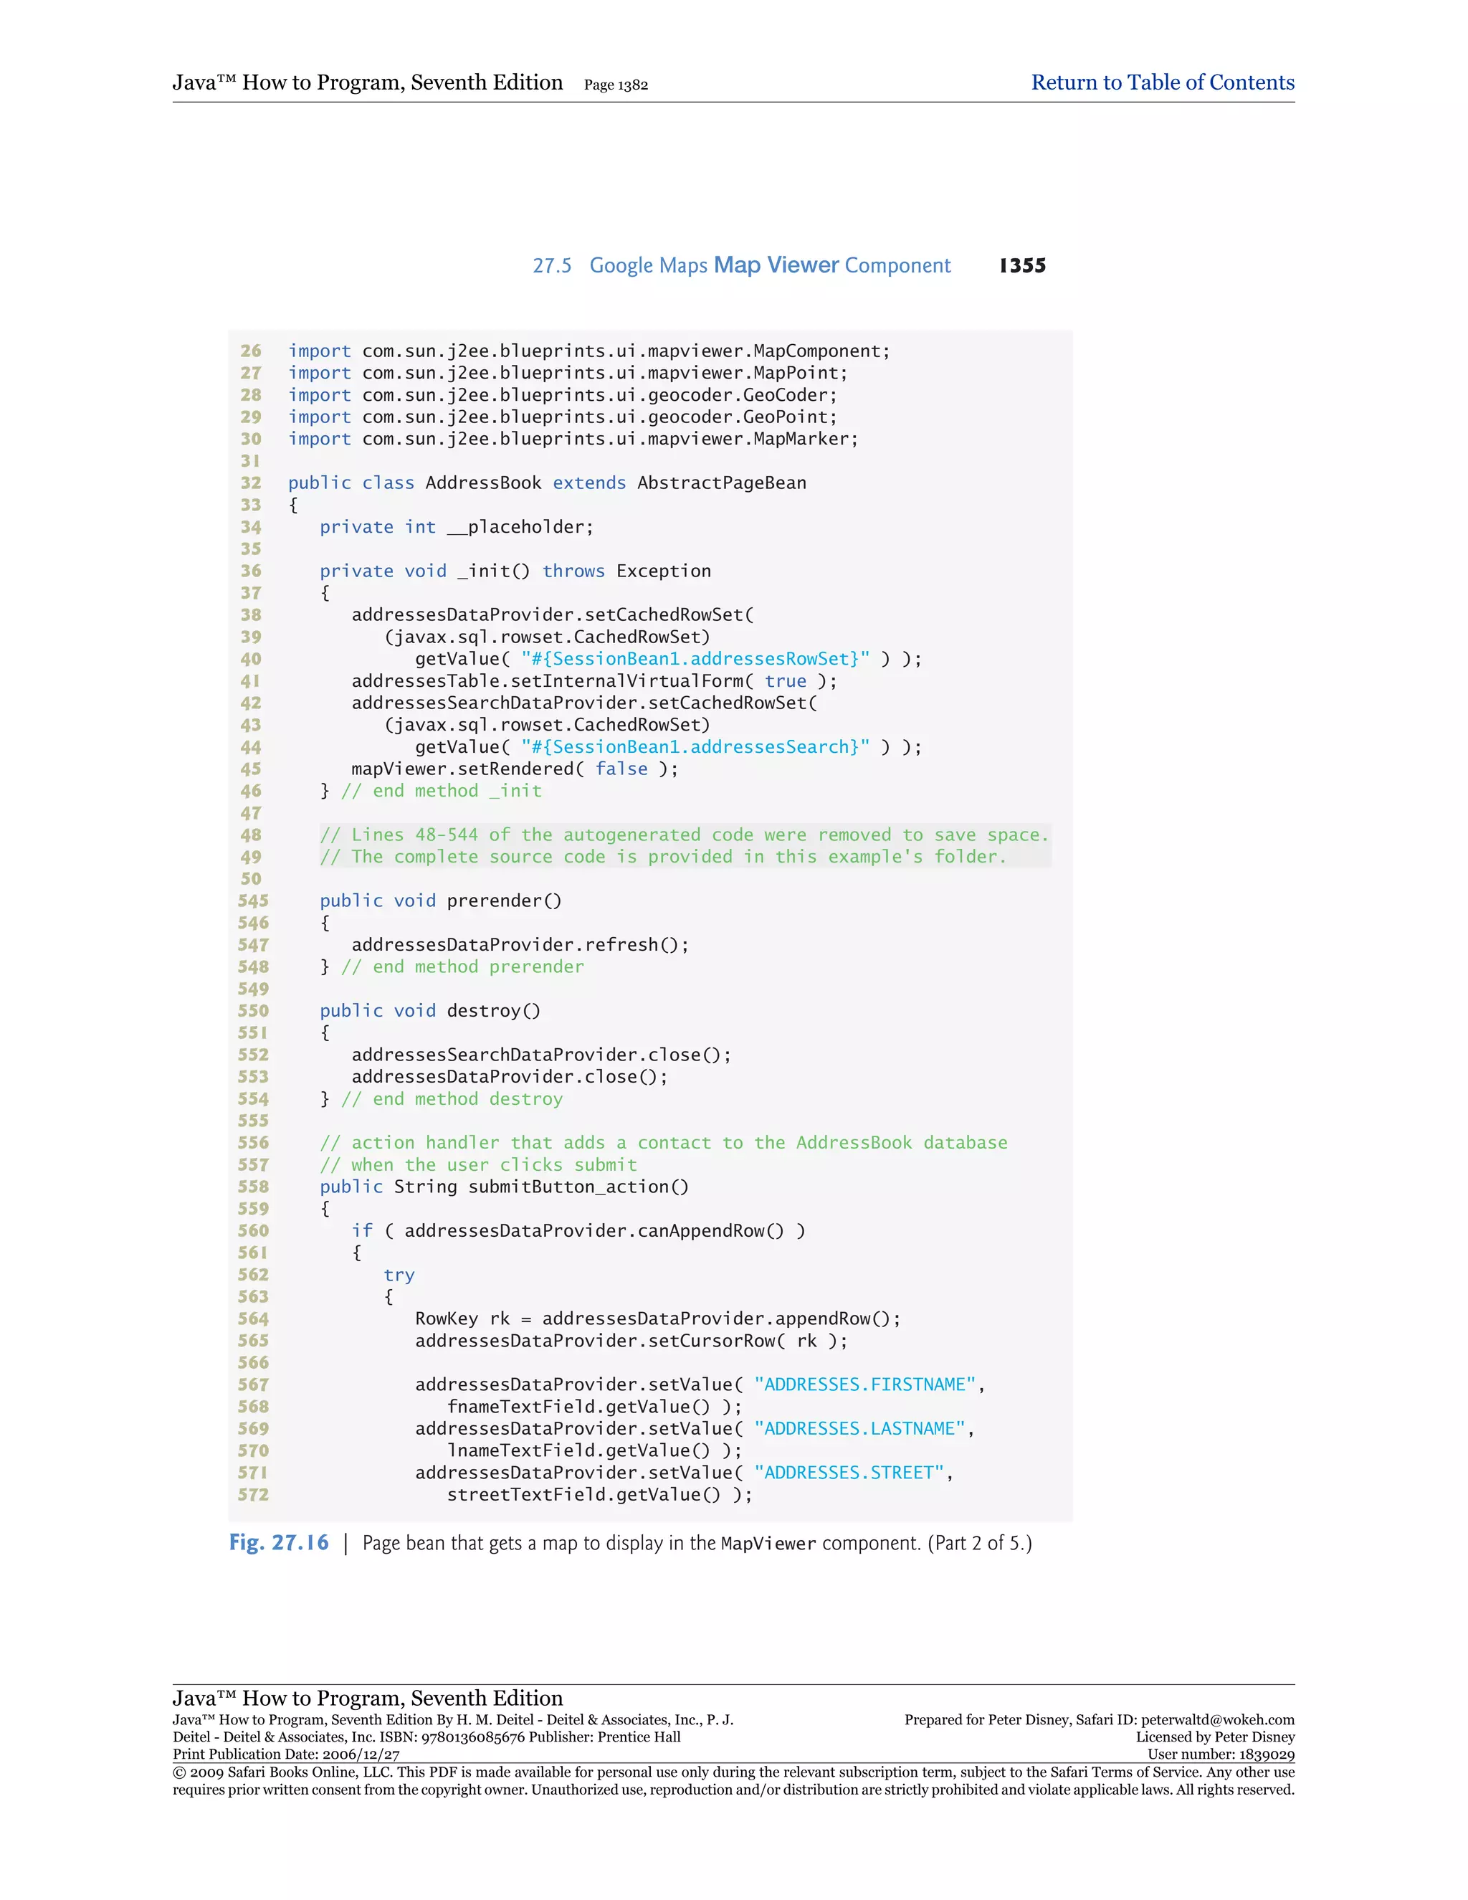The width and height of the screenshot is (1468, 1900).
Task: Click the "ADDRESSES.FIRSTNAME" string literal
Action: [864, 1384]
